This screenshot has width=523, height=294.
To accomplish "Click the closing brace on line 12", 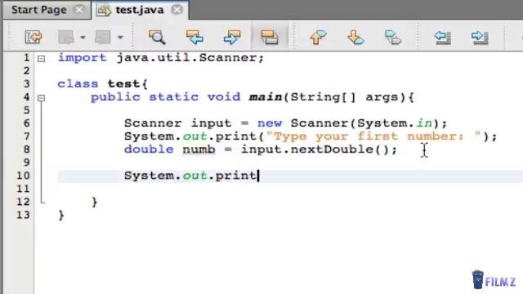I will (x=95, y=202).
